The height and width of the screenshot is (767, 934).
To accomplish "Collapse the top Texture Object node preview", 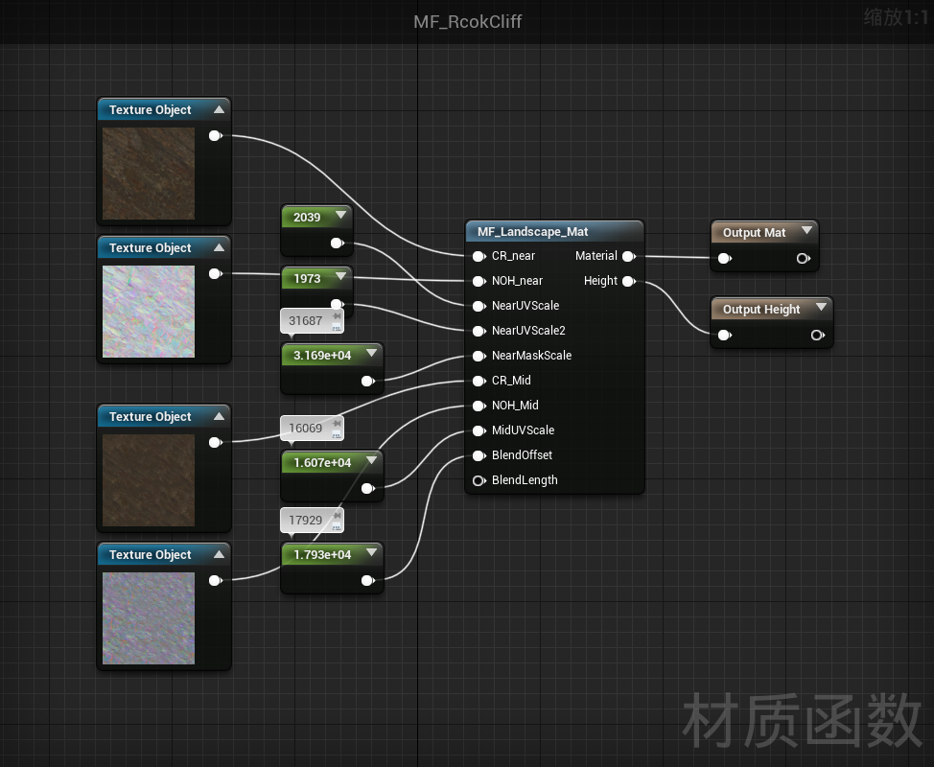I will coord(220,109).
